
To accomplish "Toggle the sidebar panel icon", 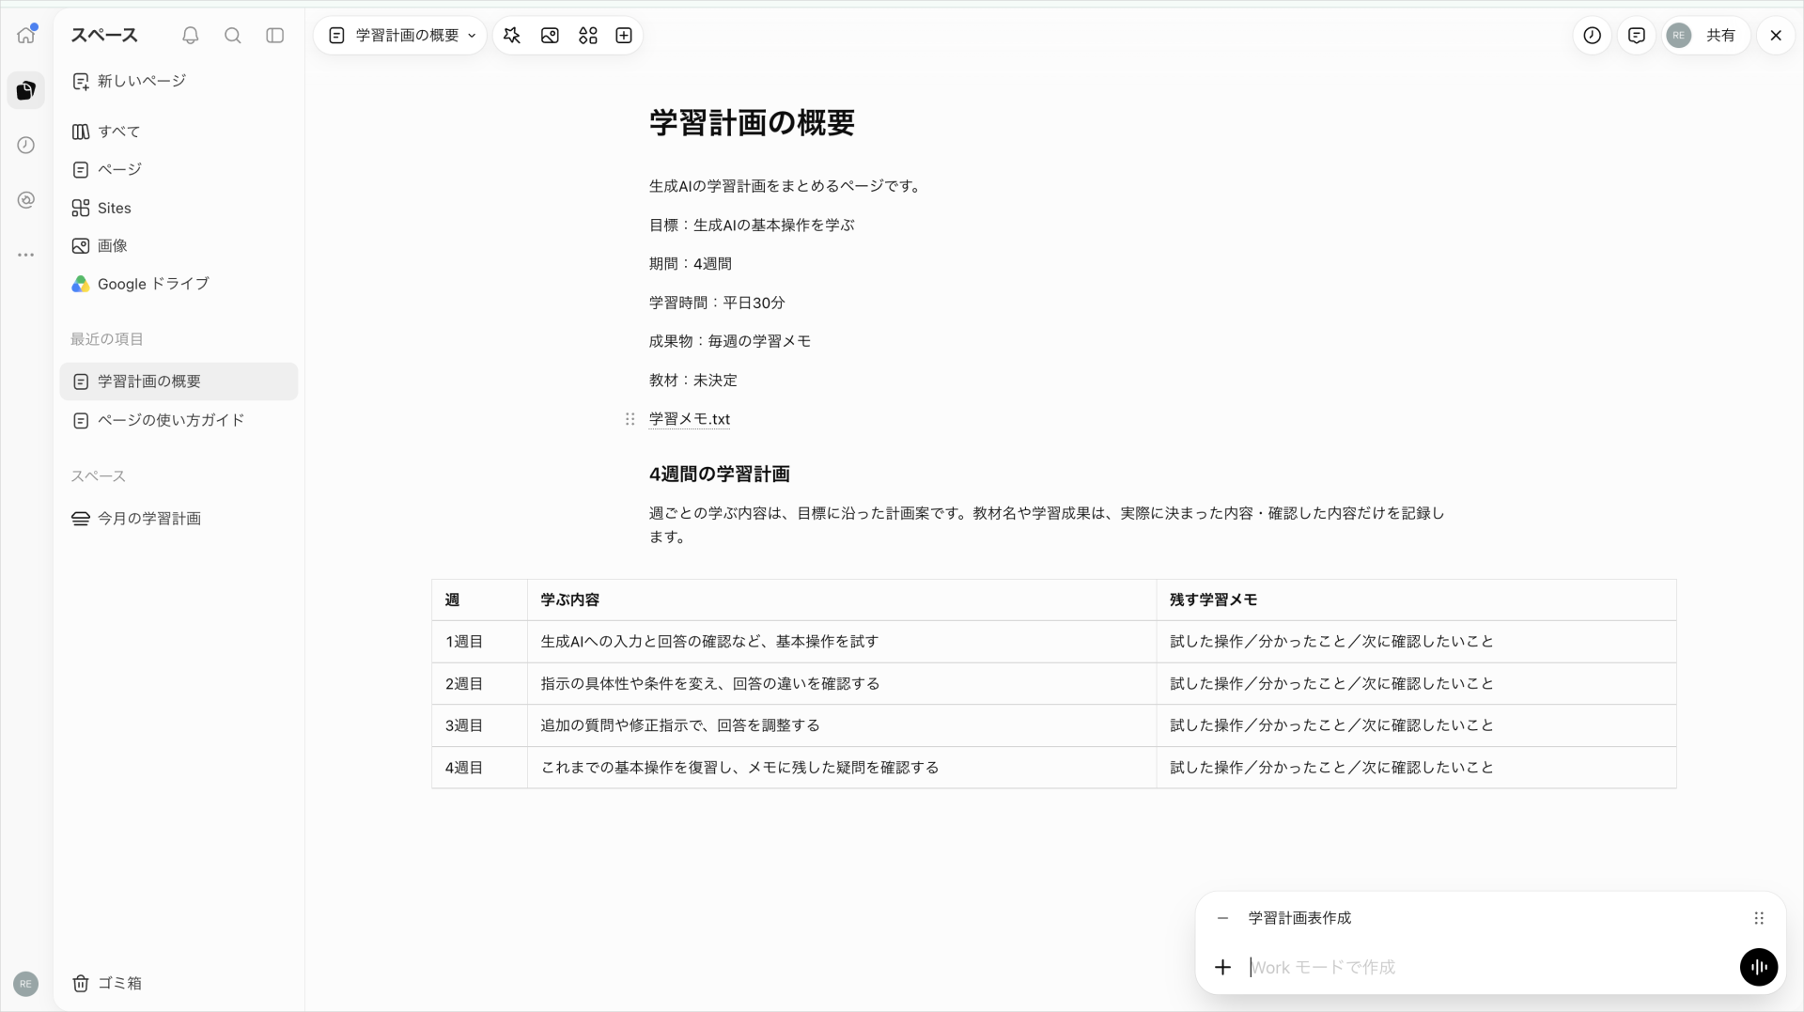I will coord(275,36).
